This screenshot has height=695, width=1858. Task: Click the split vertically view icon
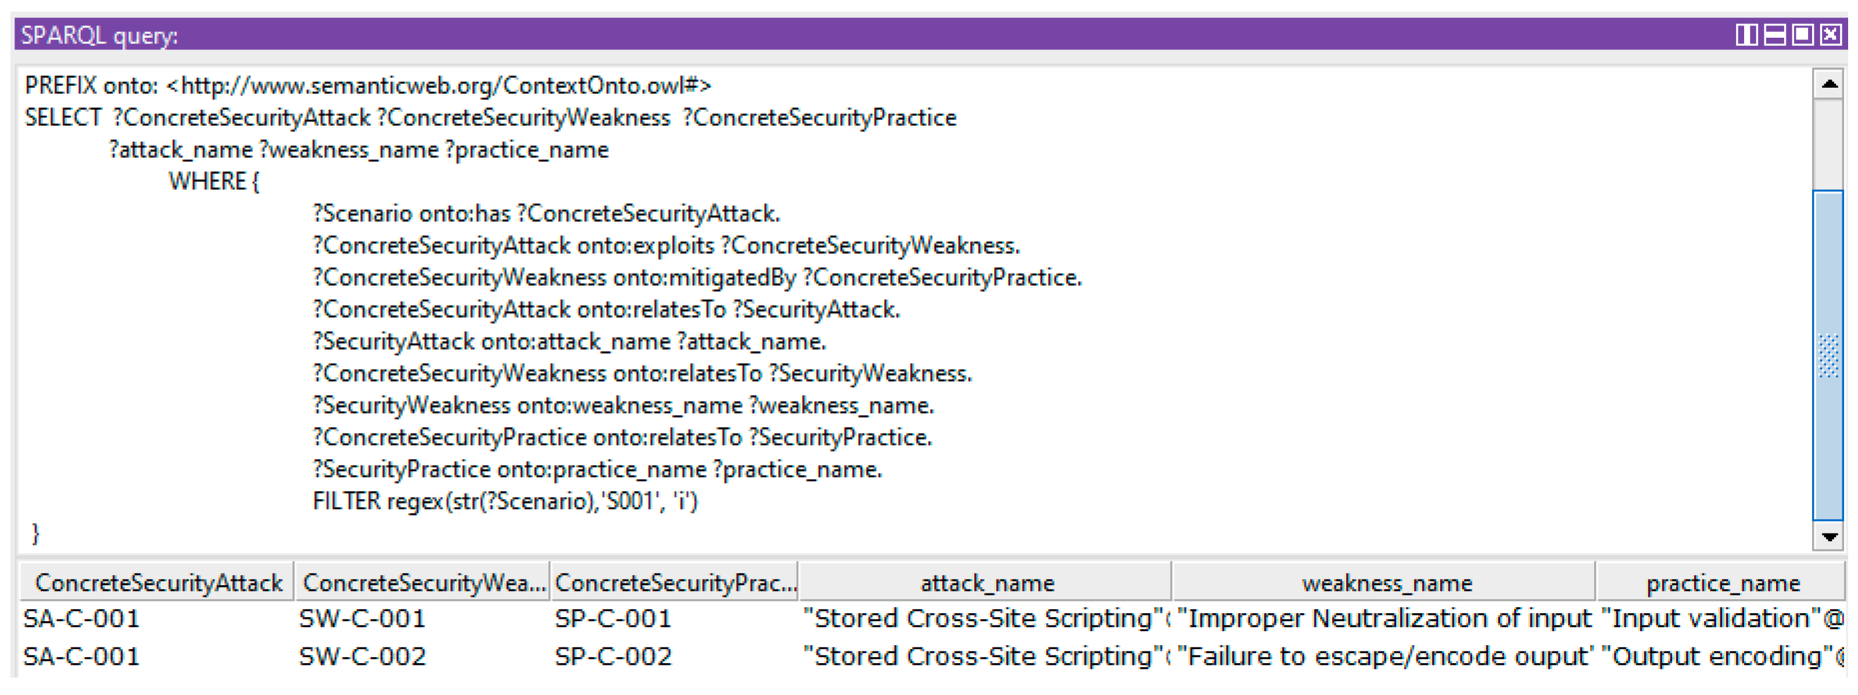click(1745, 35)
